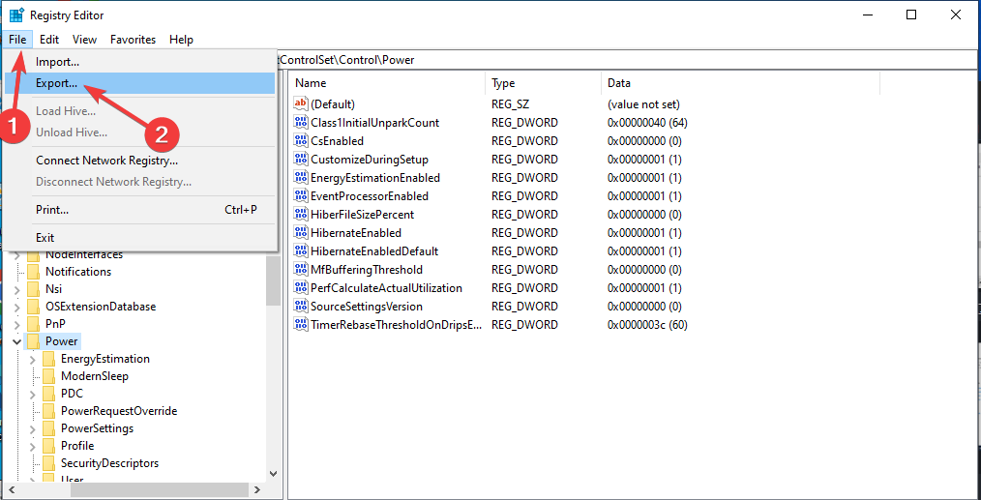The image size is (981, 500).
Task: Choose Print... menu entry
Action: pos(139,210)
